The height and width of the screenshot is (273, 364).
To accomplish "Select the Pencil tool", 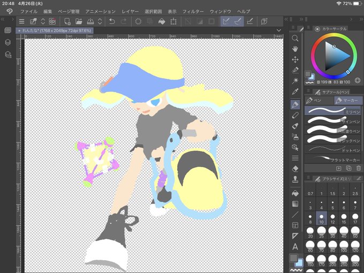I will click(x=295, y=115).
